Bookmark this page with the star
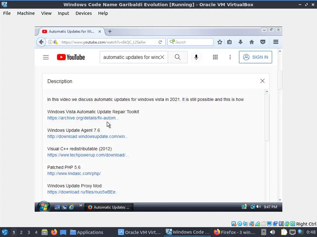 220,42
